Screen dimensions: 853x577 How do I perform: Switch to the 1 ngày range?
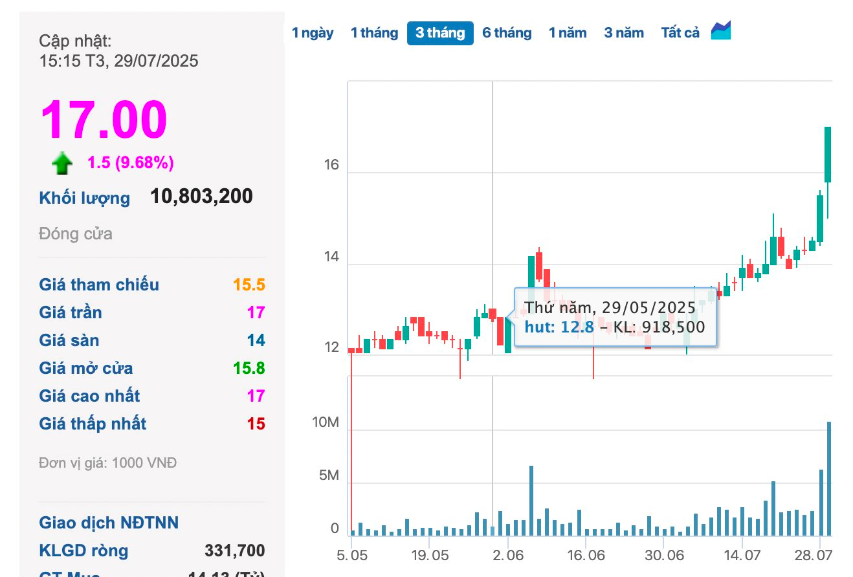pos(313,33)
